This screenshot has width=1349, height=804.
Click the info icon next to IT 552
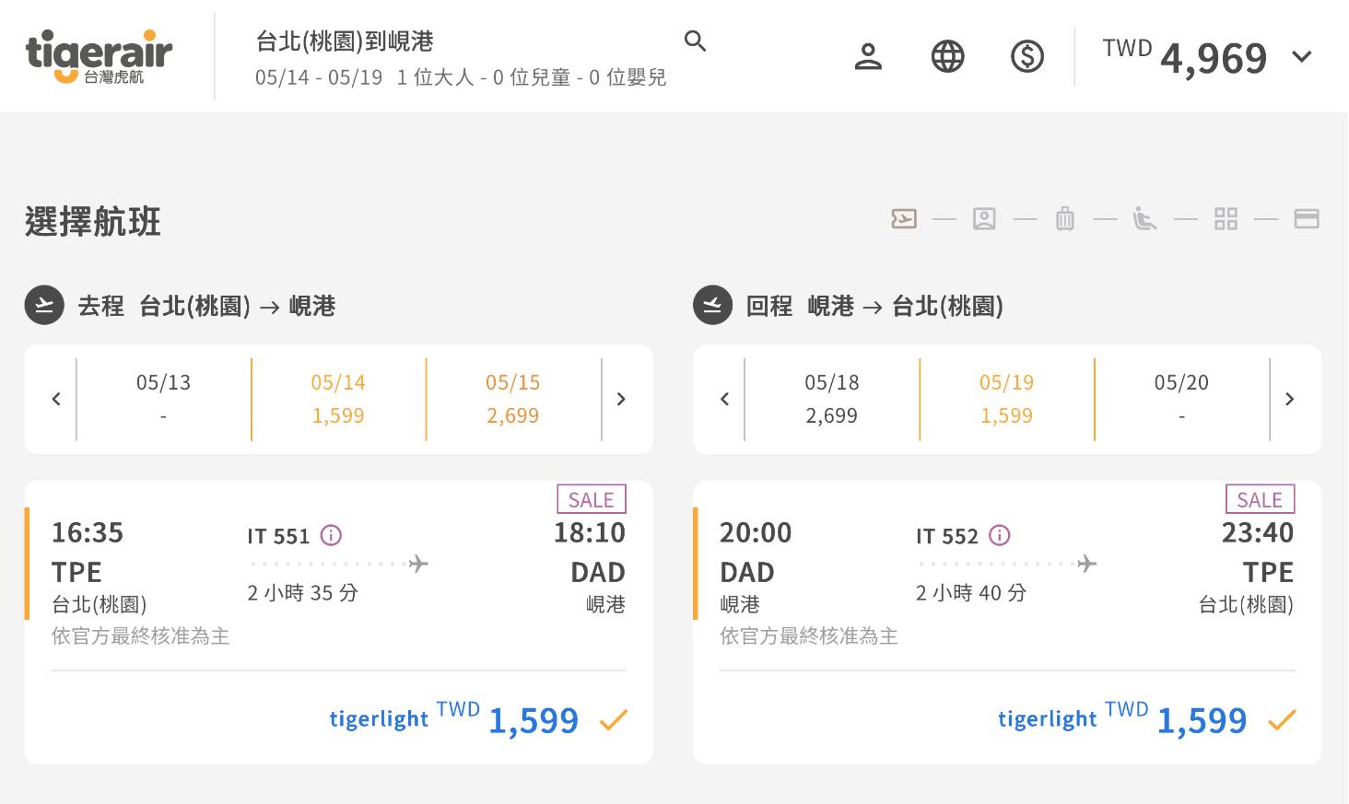point(1000,535)
